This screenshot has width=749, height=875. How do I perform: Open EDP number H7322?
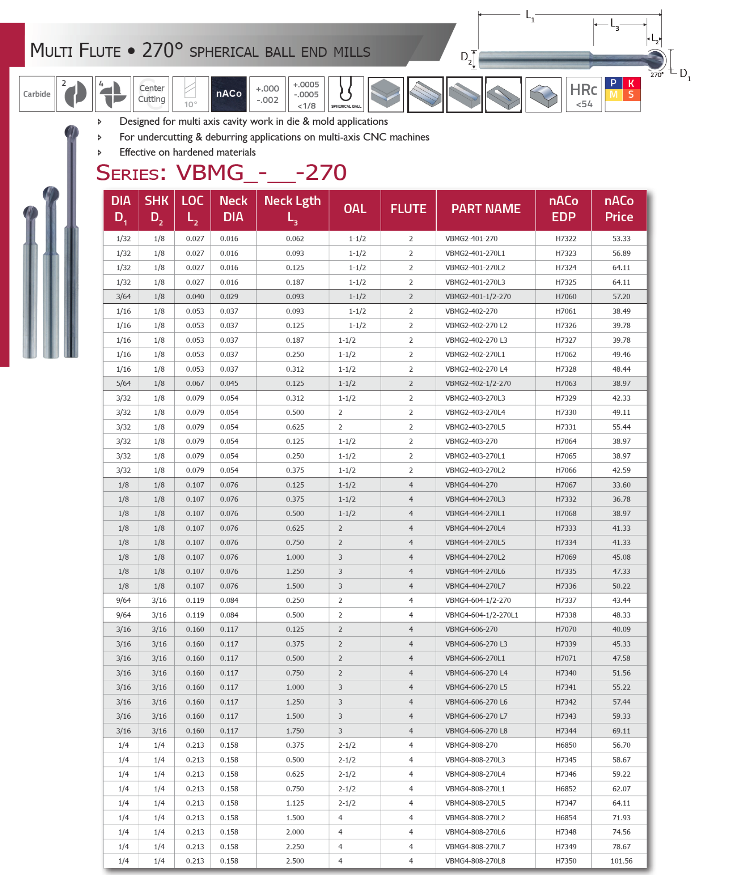click(566, 239)
